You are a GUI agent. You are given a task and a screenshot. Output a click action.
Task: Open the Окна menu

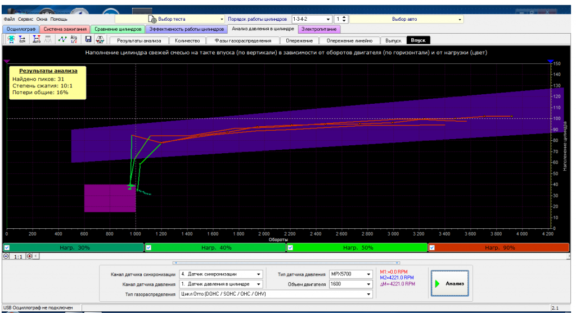click(42, 19)
